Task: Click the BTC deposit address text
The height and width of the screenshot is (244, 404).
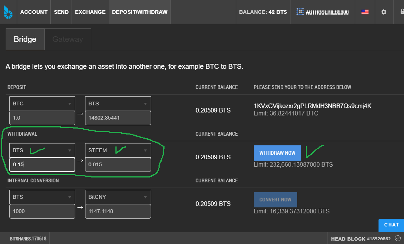Action: point(312,106)
